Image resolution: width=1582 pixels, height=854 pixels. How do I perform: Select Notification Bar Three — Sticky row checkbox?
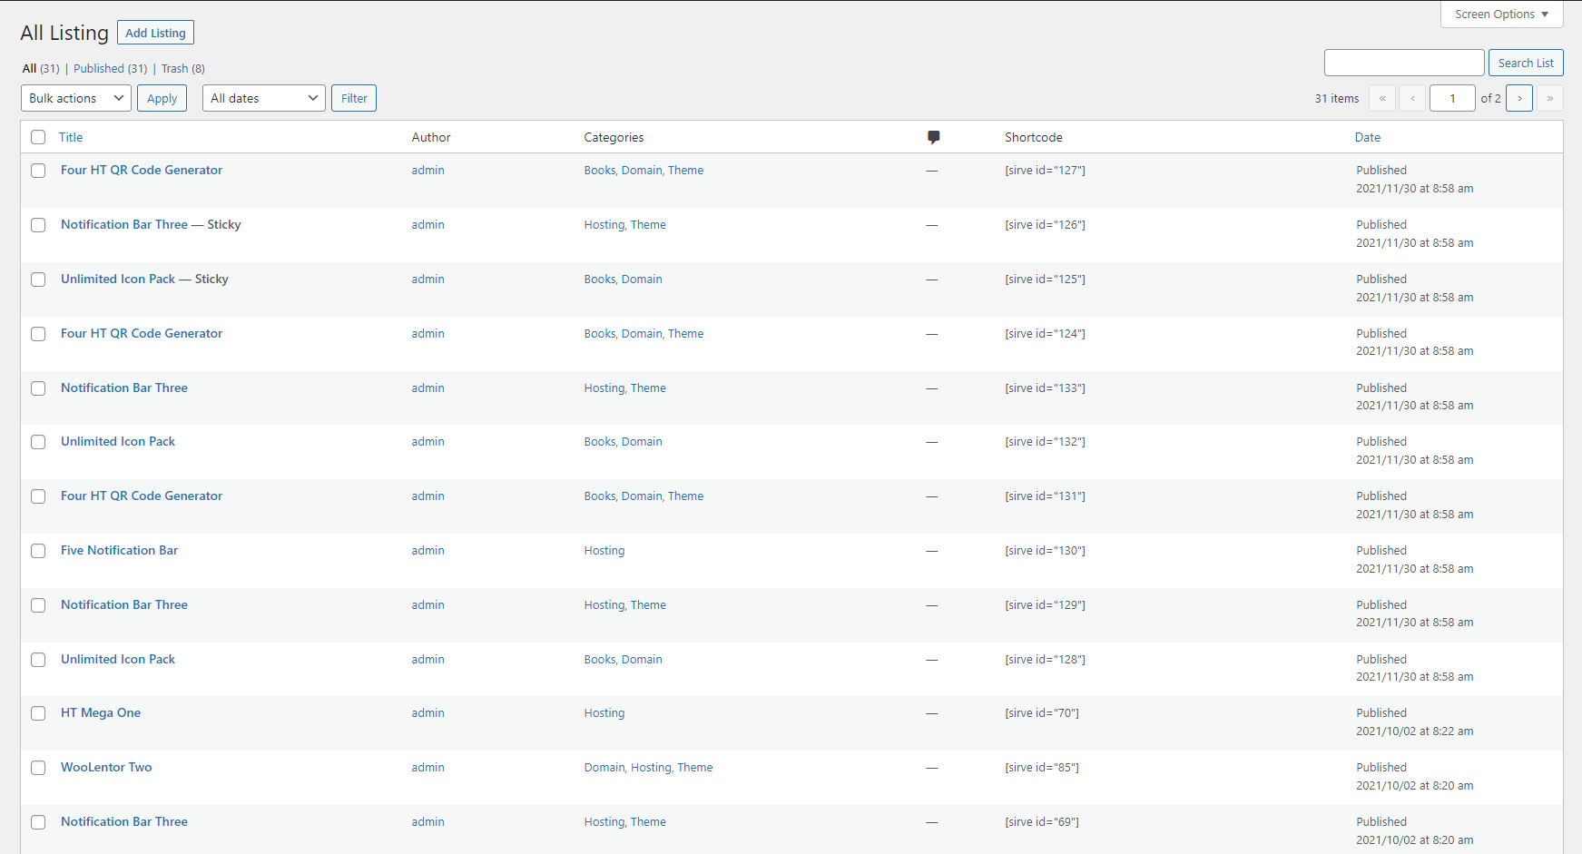click(x=38, y=225)
